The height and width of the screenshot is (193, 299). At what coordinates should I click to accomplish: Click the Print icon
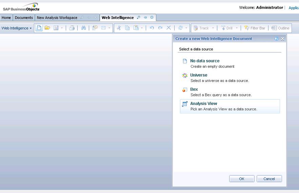tap(72, 28)
